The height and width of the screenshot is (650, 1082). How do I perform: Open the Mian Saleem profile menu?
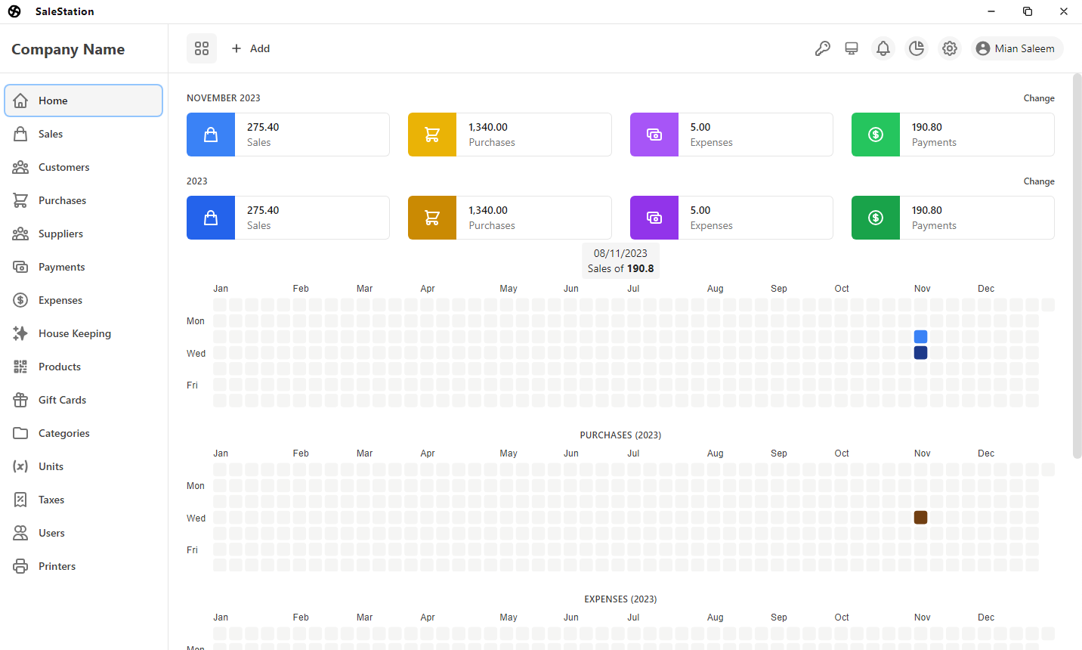[x=1016, y=48]
